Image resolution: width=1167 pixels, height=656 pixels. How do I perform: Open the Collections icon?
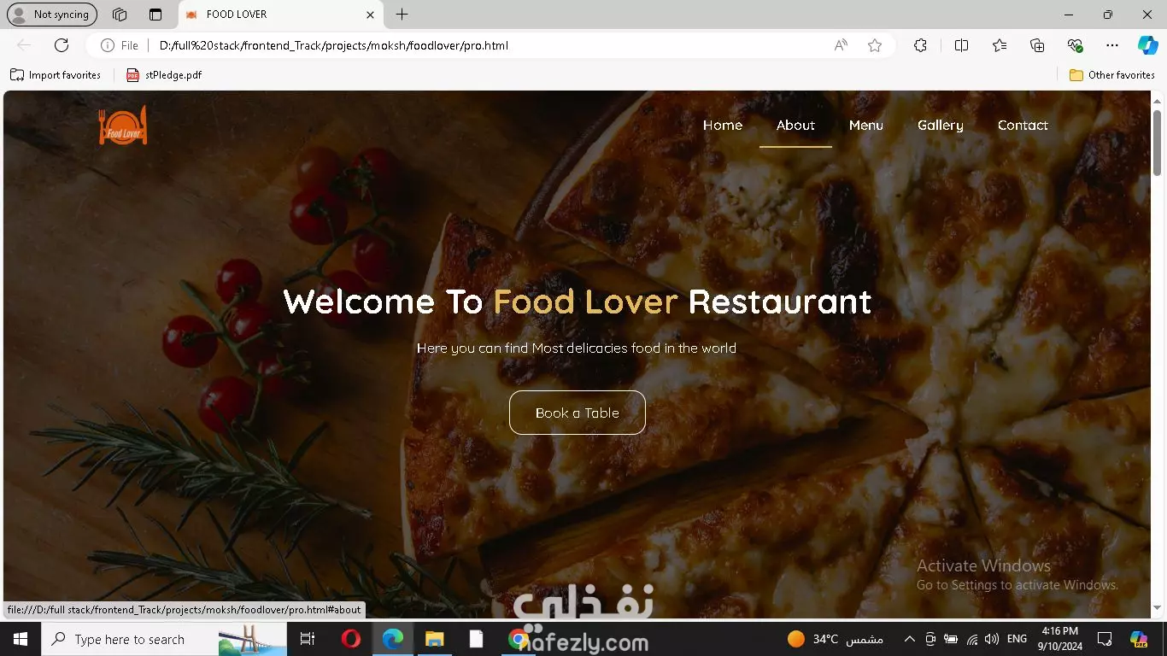pyautogui.click(x=1037, y=45)
